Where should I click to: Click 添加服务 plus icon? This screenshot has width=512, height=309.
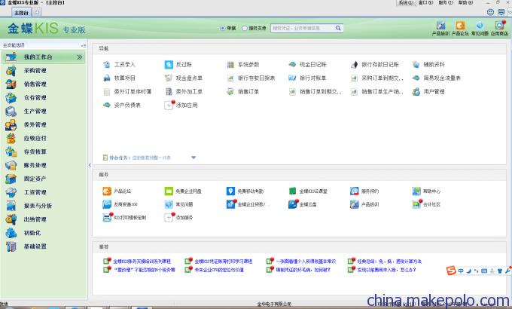click(x=169, y=218)
